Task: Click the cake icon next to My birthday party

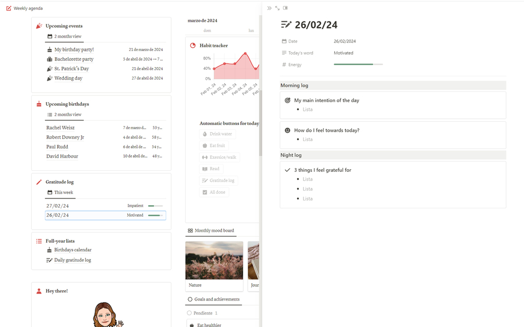Action: (50, 49)
